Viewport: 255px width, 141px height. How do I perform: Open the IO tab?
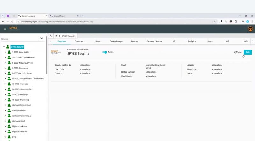coord(174,41)
